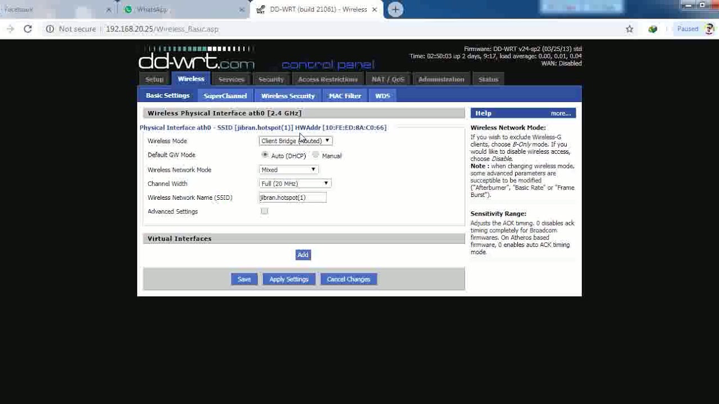
Task: Click the Wireless Network Mode help heading
Action: click(x=508, y=127)
